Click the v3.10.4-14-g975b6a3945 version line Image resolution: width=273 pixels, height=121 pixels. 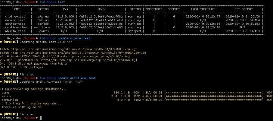[65, 56]
